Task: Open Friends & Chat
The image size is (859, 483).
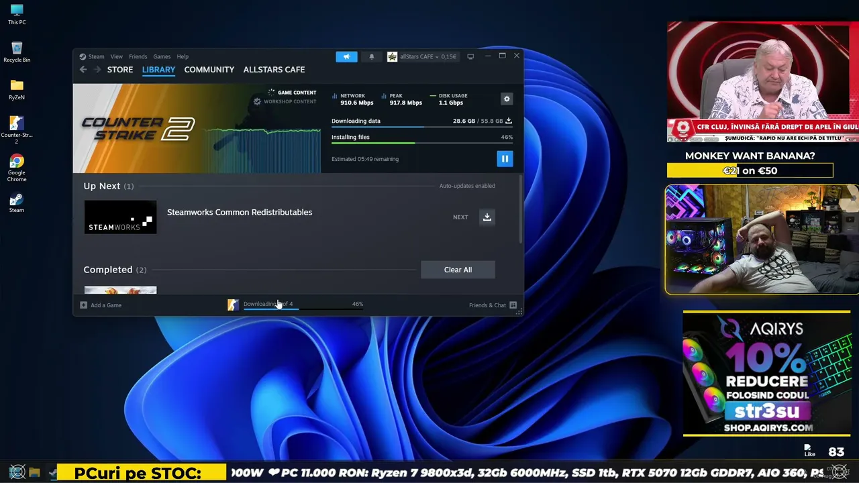Action: pos(493,305)
